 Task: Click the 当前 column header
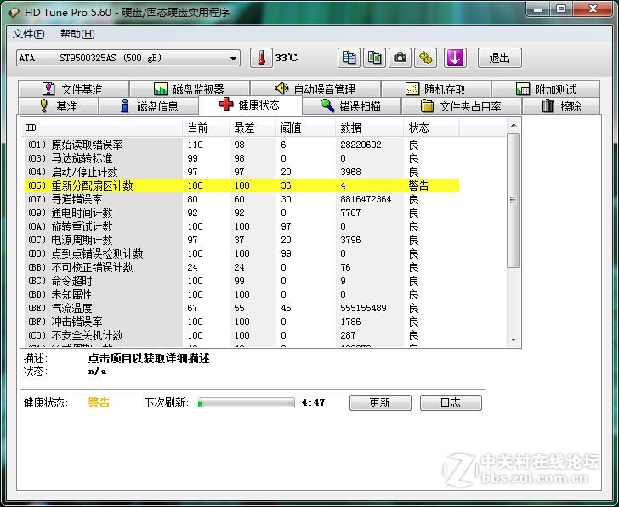(206, 128)
